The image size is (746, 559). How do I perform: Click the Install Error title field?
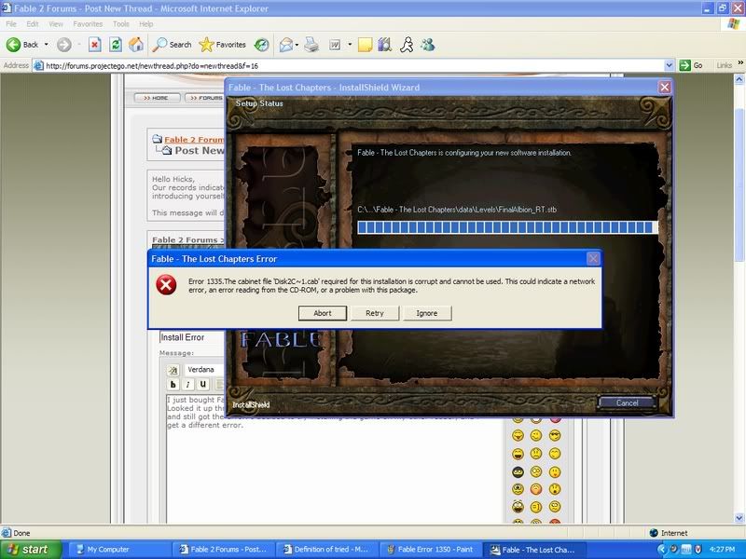tap(192, 337)
